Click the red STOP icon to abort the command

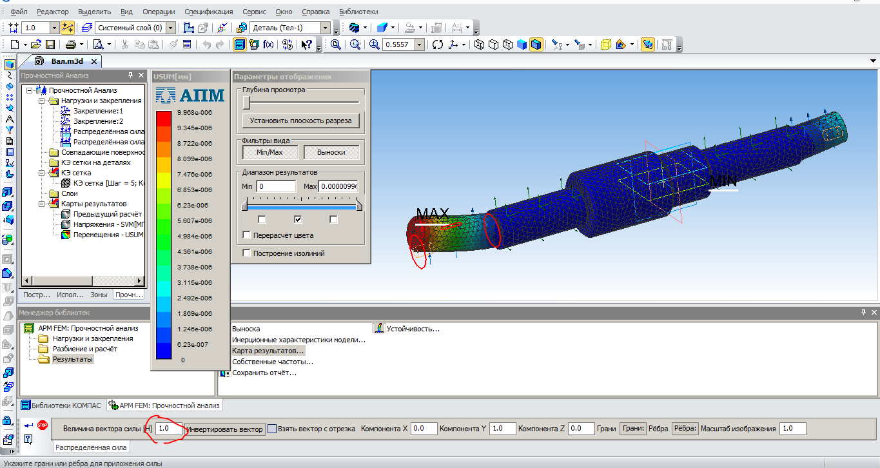[x=43, y=425]
